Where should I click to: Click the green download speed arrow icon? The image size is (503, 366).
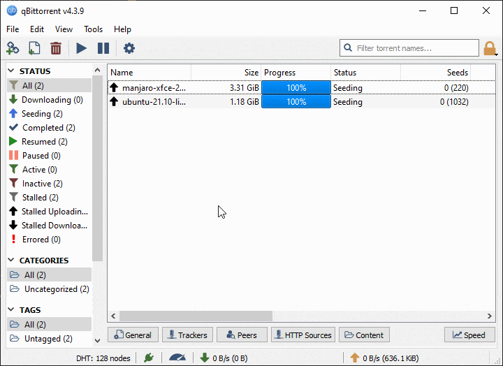[205, 358]
